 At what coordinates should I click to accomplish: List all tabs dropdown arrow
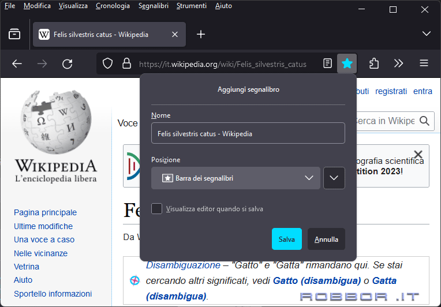pyautogui.click(x=427, y=33)
